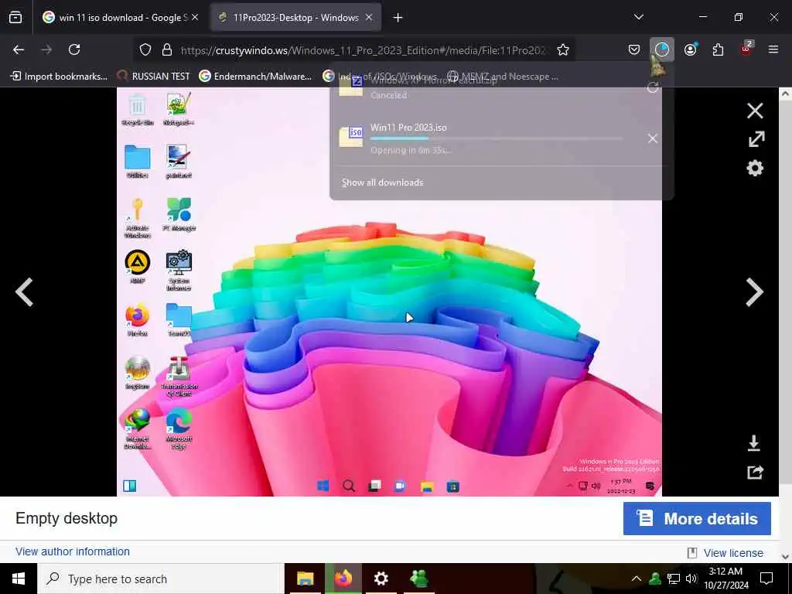Screen dimensions: 792x594
Task: Open clock showing 3:12 AM
Action: coord(725,579)
